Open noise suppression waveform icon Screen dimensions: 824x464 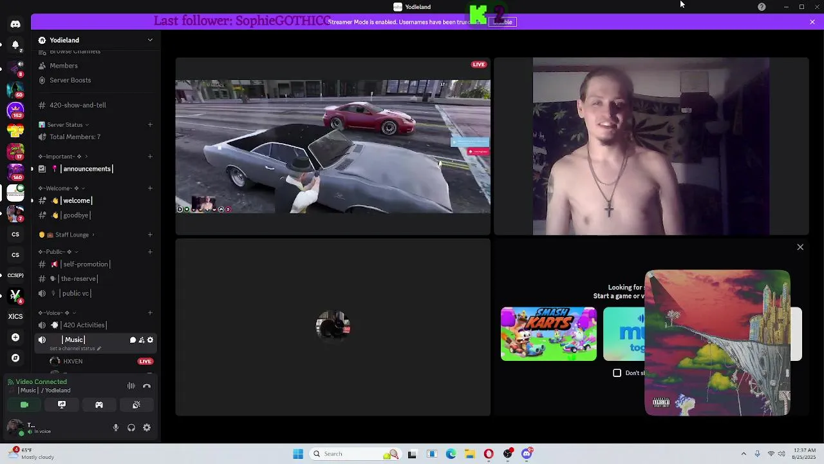131,385
